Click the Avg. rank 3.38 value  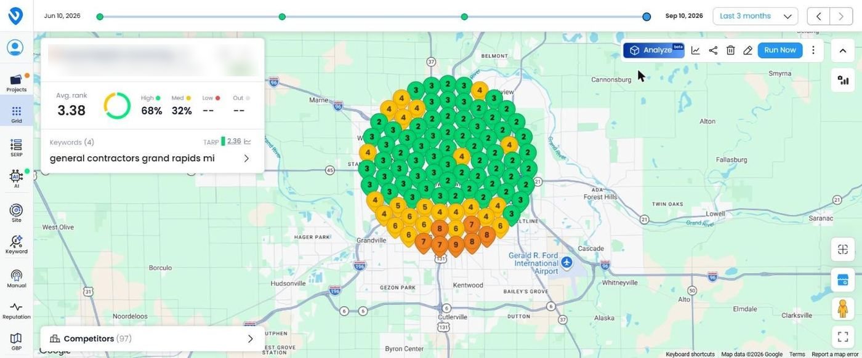71,111
